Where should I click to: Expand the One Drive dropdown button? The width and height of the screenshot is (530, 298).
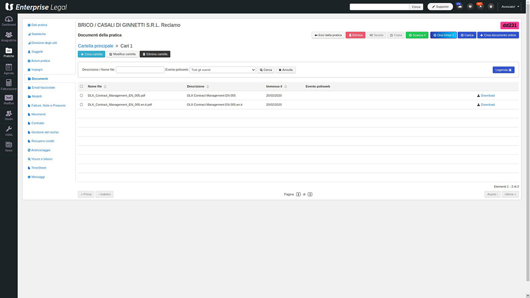443,35
